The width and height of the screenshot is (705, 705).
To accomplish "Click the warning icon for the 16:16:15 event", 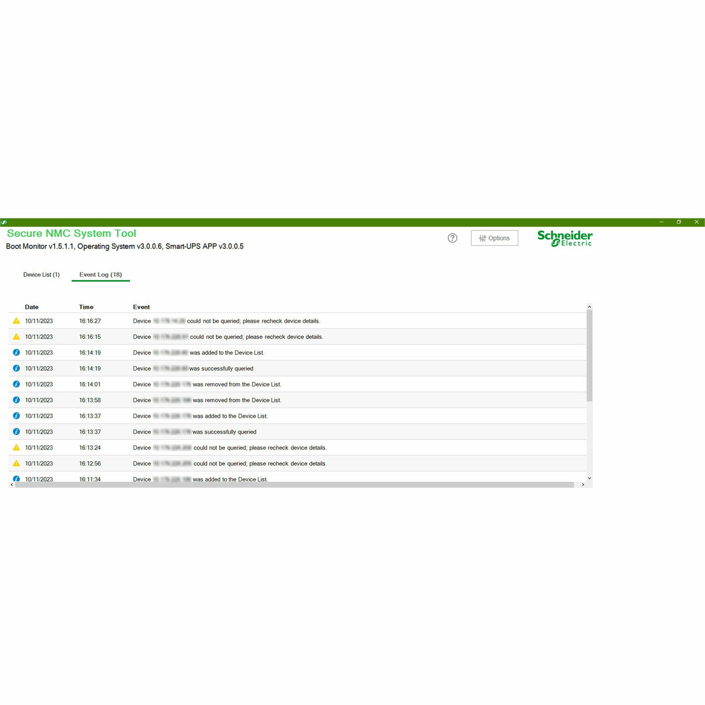I will pos(16,337).
